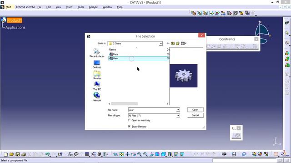Click the Up One Level folder icon

point(173,43)
